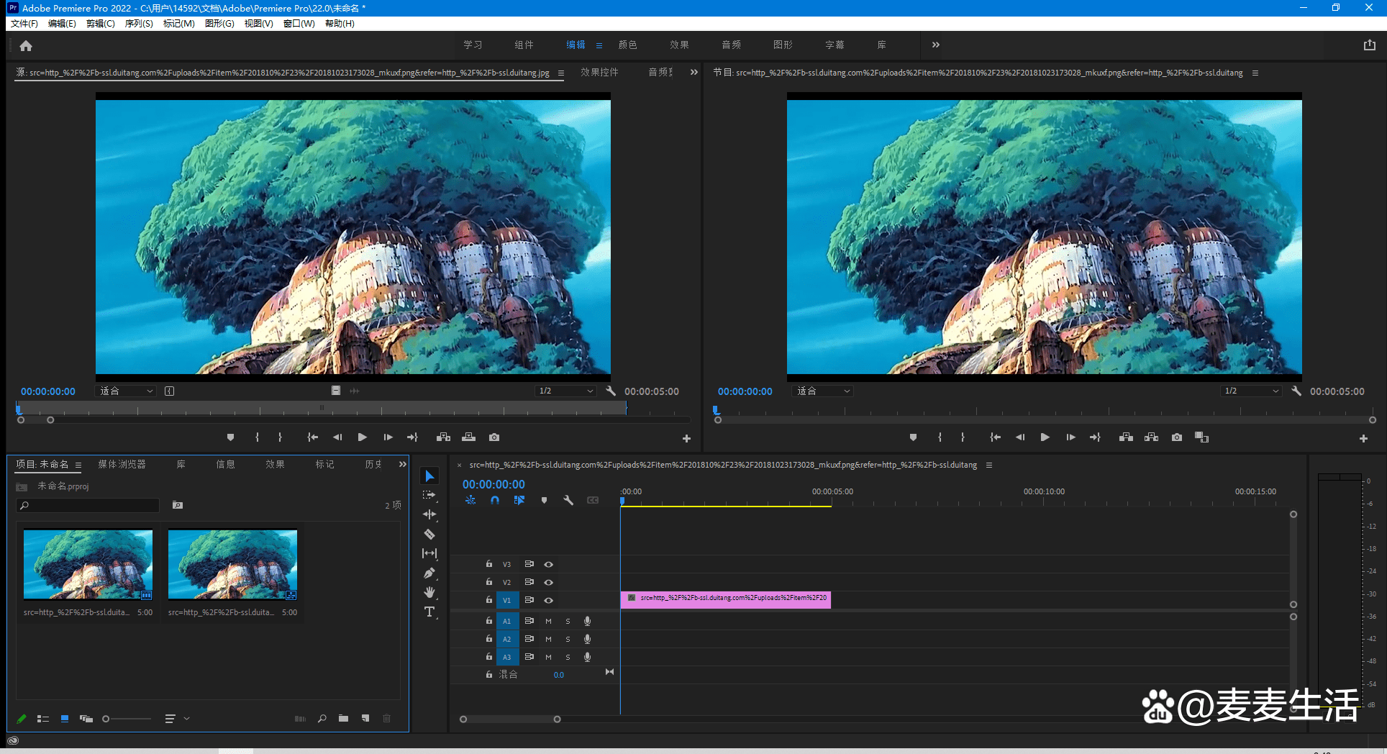
Task: Step forward one frame in Source monitor
Action: point(388,437)
